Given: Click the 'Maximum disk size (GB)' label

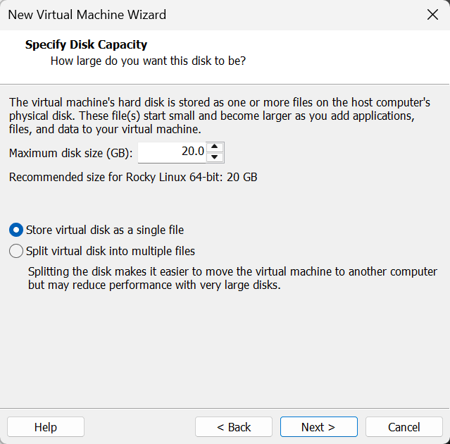Looking at the screenshot, I should point(71,153).
